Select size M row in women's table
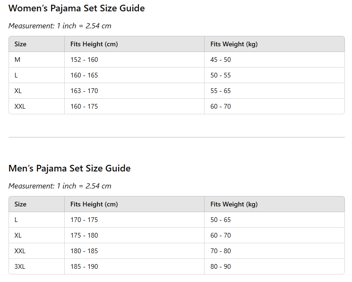This screenshot has width=352, height=282. point(17,60)
